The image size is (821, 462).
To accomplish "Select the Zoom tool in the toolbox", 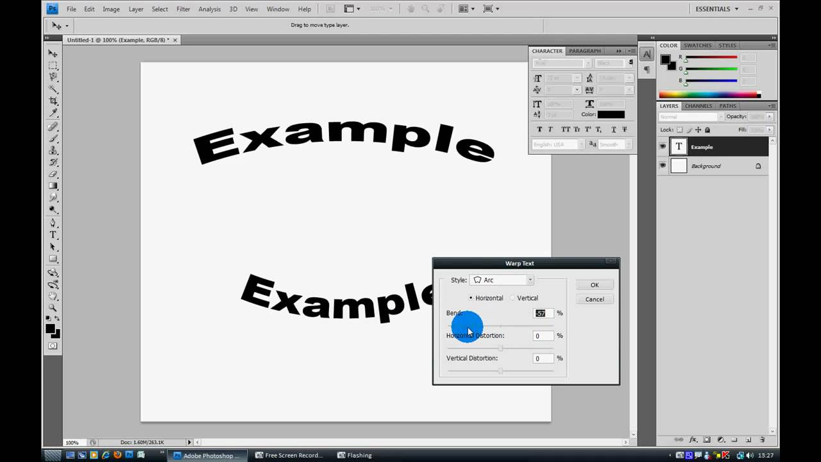I will pyautogui.click(x=53, y=308).
